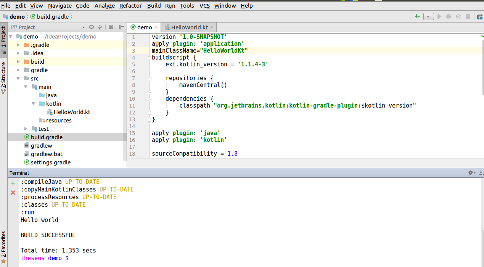Click the Collapse All icon in Project panel
This screenshot has height=267, width=484.
coord(100,27)
